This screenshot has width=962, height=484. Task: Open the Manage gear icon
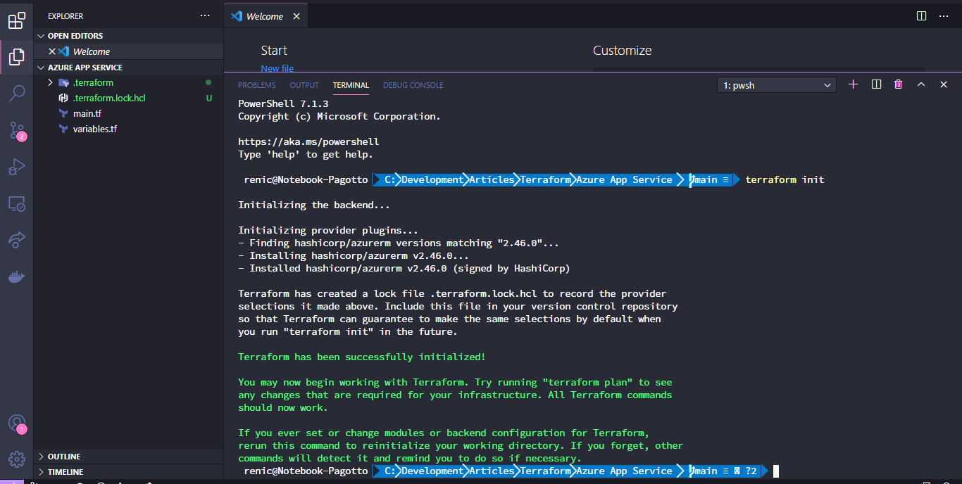coord(17,459)
